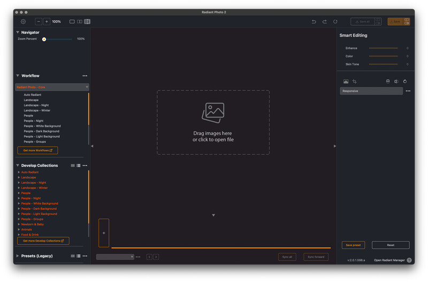
Task: Undo the last edit
Action: pos(314,21)
